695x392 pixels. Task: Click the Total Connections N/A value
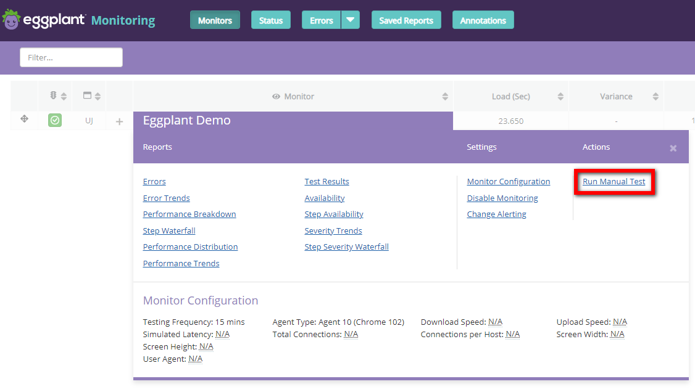coord(351,335)
